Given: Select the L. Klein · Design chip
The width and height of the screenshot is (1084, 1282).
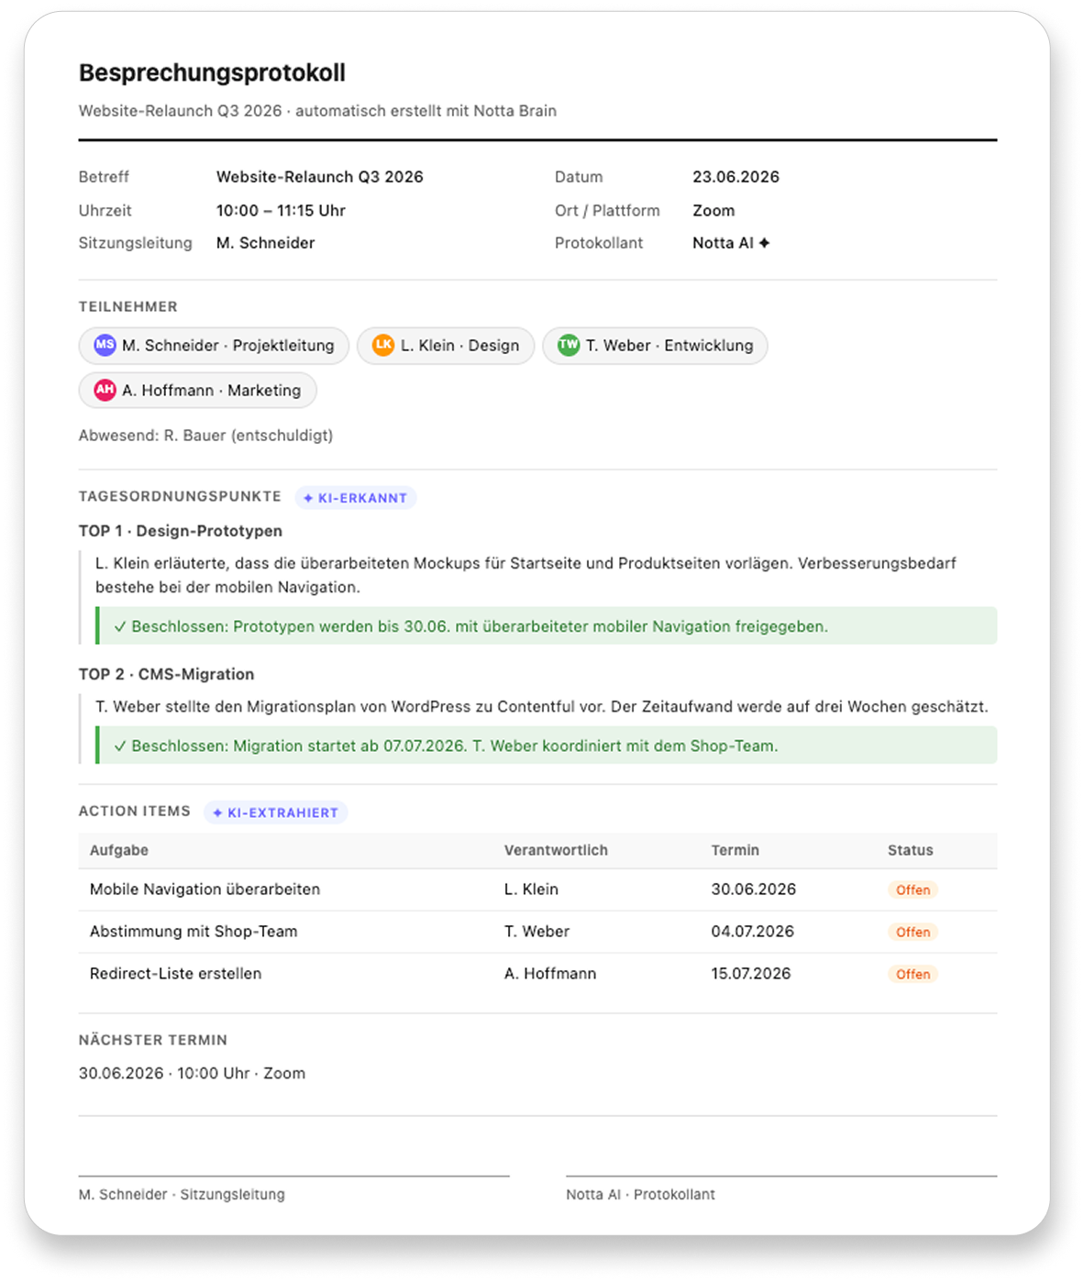Looking at the screenshot, I should click(x=446, y=346).
